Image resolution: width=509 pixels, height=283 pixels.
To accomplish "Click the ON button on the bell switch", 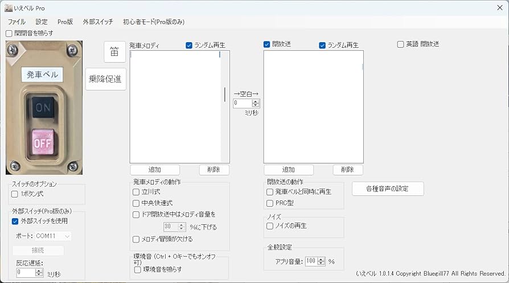I will click(x=43, y=108).
